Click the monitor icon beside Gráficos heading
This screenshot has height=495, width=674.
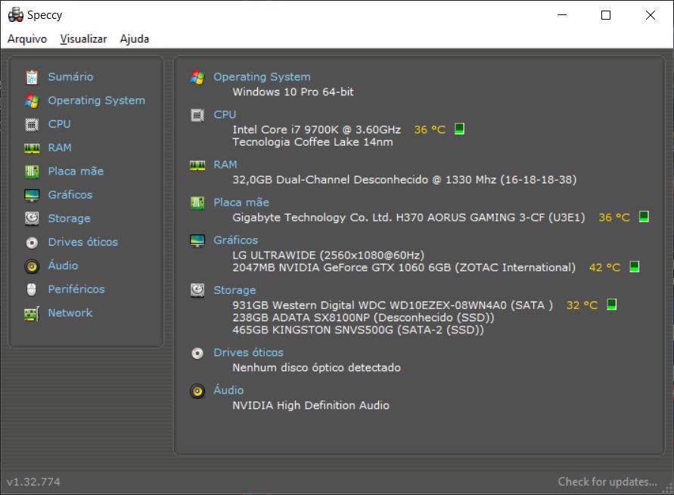click(x=197, y=240)
